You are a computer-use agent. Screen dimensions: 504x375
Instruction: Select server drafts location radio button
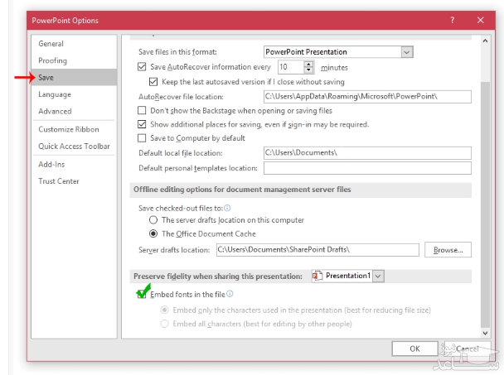pyautogui.click(x=153, y=220)
